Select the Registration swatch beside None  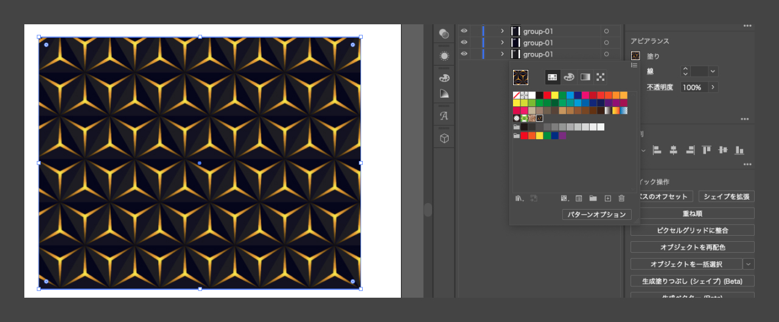pos(524,95)
